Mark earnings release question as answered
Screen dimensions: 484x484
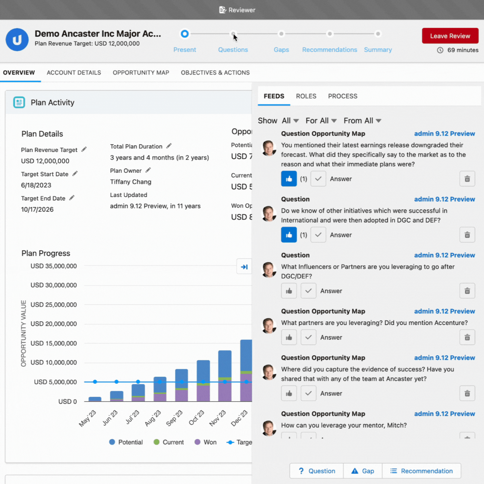pyautogui.click(x=318, y=179)
